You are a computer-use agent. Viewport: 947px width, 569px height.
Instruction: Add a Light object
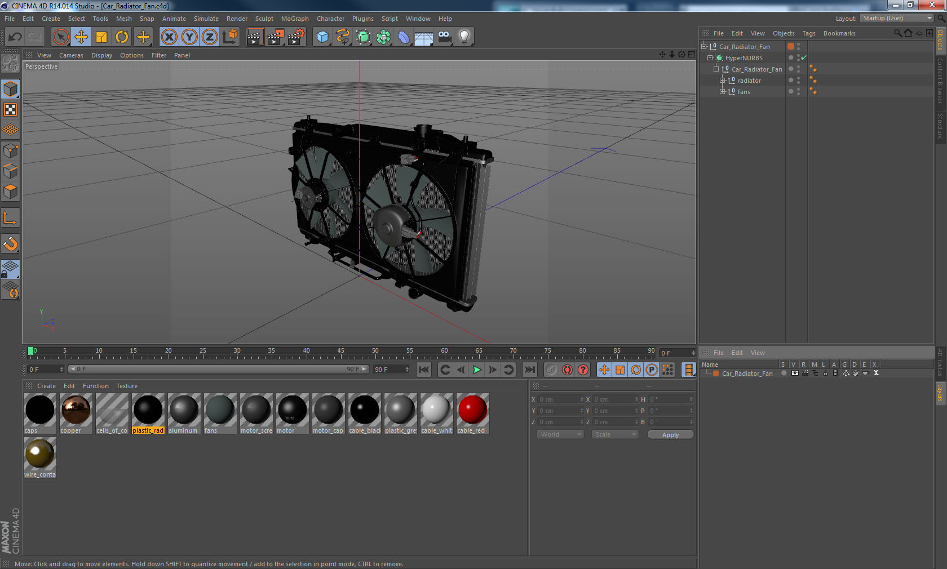coord(464,37)
